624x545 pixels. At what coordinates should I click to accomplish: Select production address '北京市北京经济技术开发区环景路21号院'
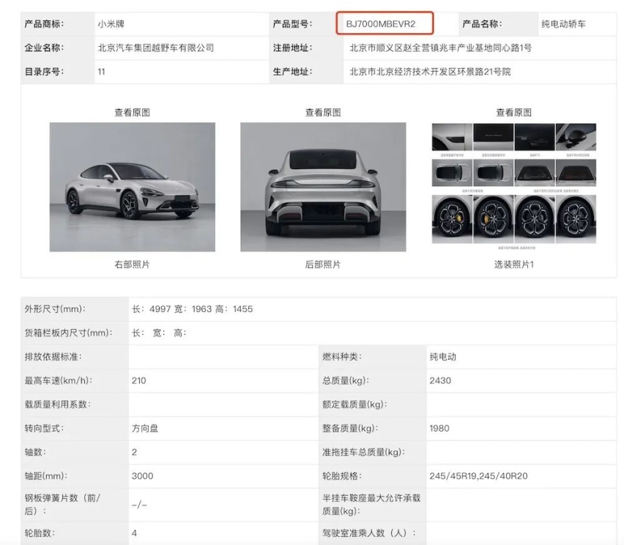click(x=430, y=72)
